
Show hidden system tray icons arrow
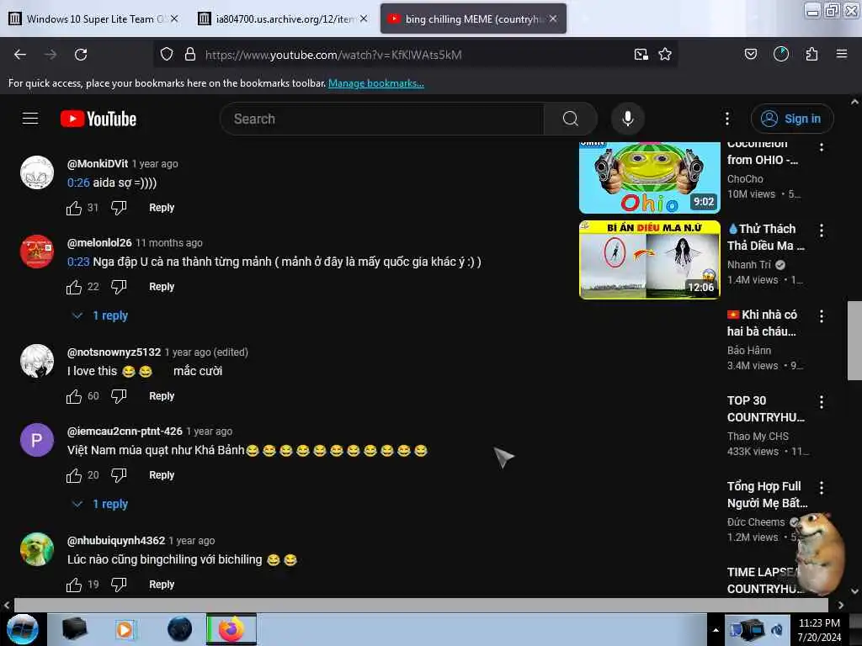pos(716,630)
